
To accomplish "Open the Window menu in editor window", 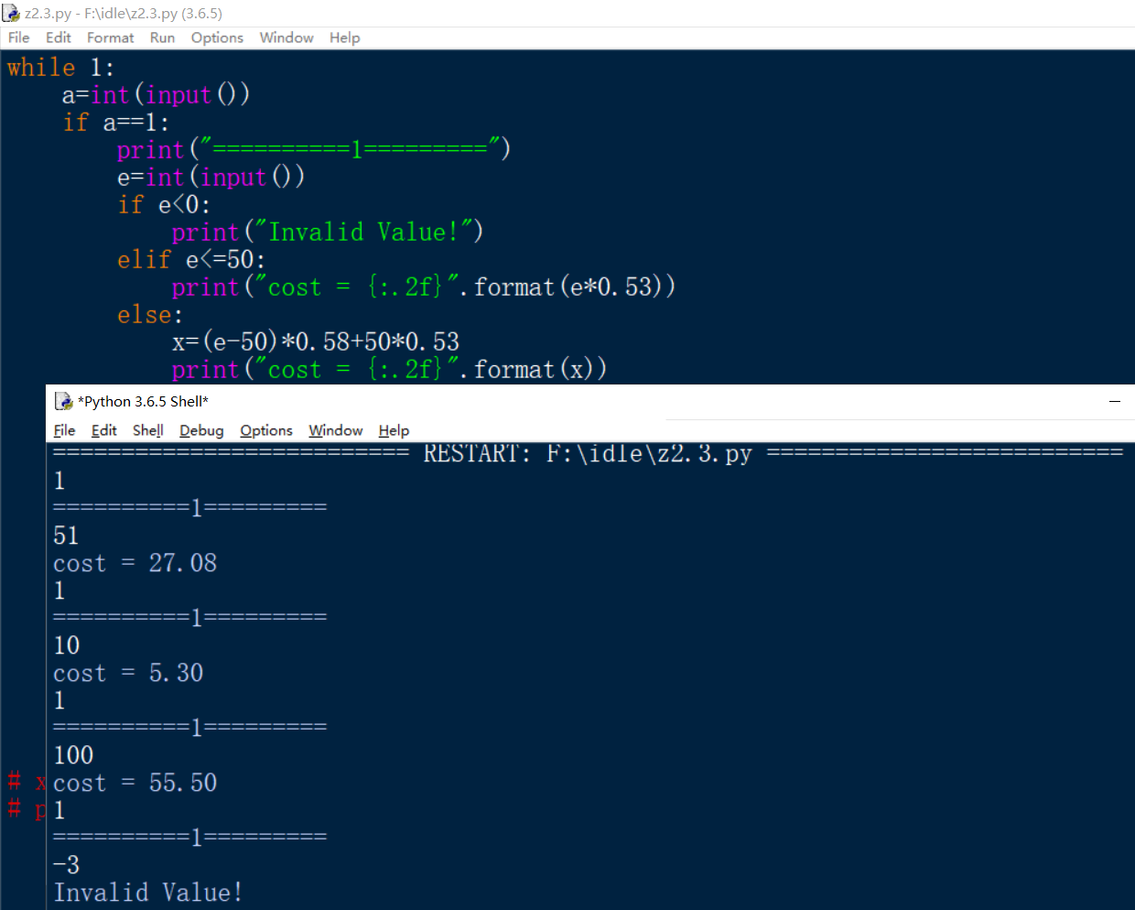I will (286, 38).
